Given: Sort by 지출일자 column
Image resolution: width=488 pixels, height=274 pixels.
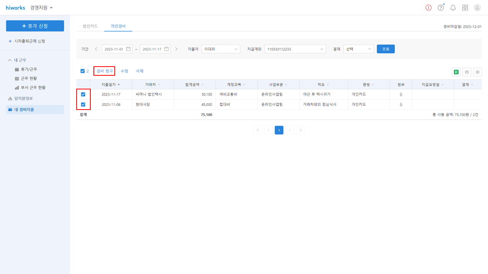Looking at the screenshot, I should point(111,84).
